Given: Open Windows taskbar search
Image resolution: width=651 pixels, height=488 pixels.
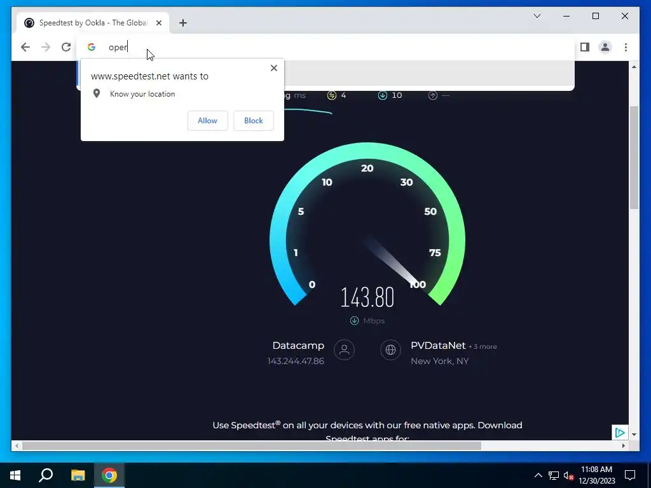Looking at the screenshot, I should click(x=46, y=475).
